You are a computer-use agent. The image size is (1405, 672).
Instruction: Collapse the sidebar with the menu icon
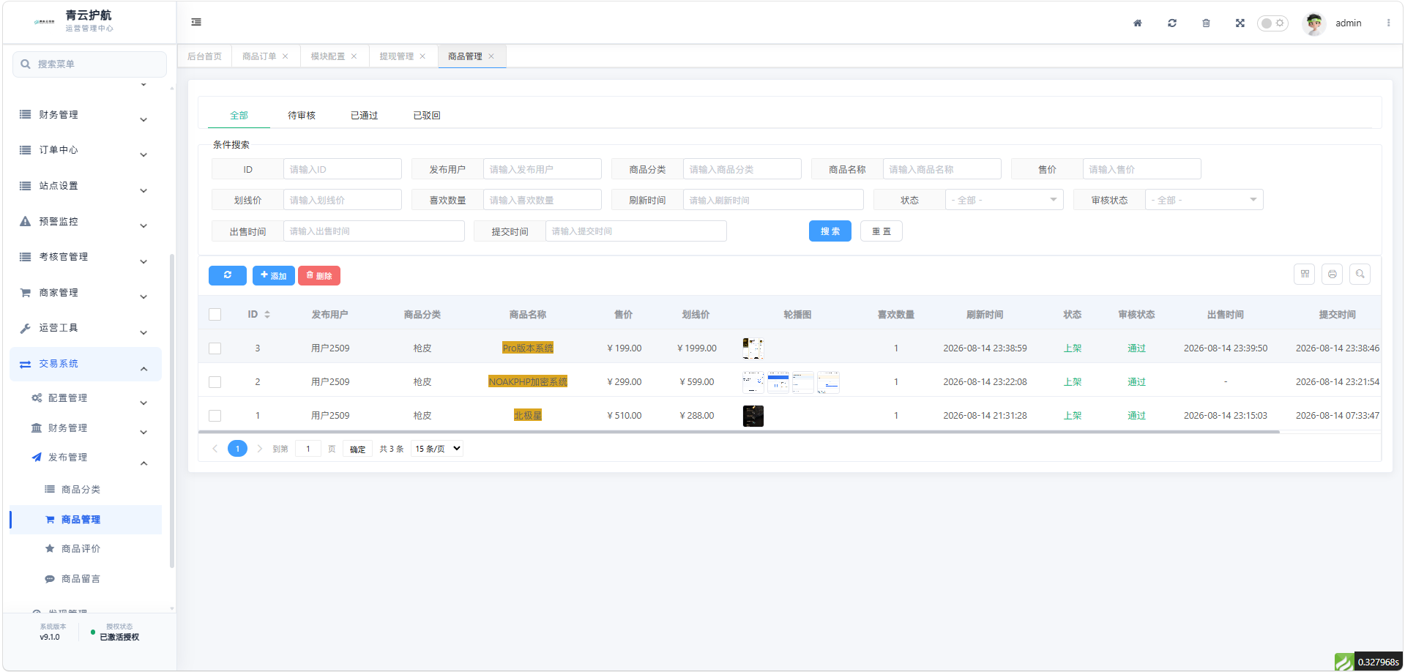click(x=196, y=22)
